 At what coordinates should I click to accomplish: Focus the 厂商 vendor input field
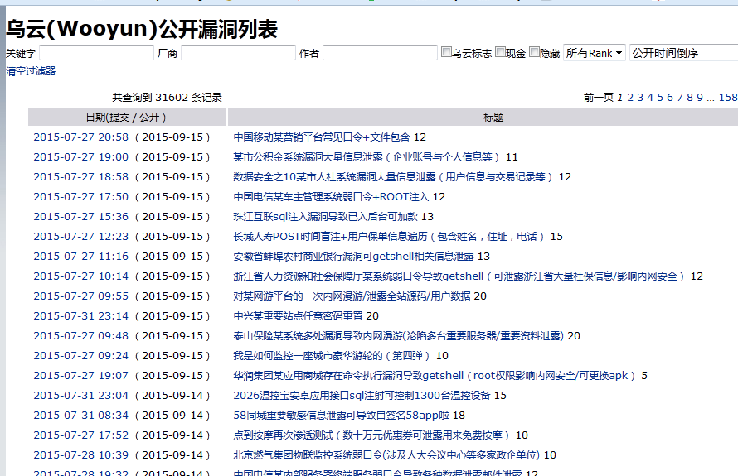point(238,53)
